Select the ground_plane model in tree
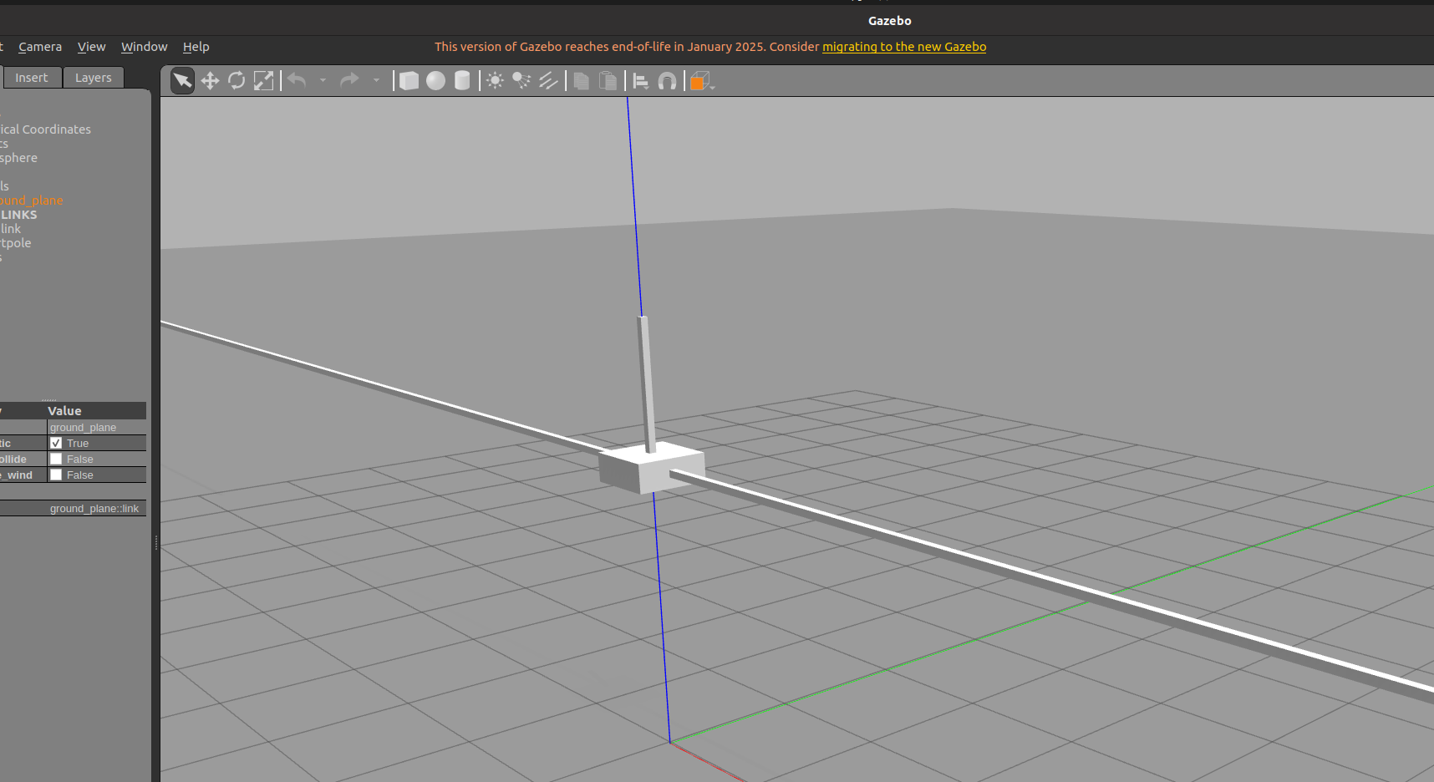This screenshot has width=1434, height=782. tap(31, 201)
